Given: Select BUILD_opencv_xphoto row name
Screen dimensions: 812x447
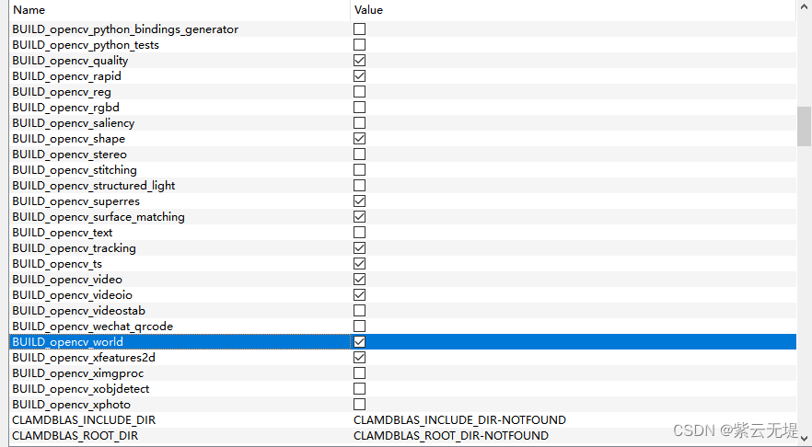Looking at the screenshot, I should (x=72, y=404).
